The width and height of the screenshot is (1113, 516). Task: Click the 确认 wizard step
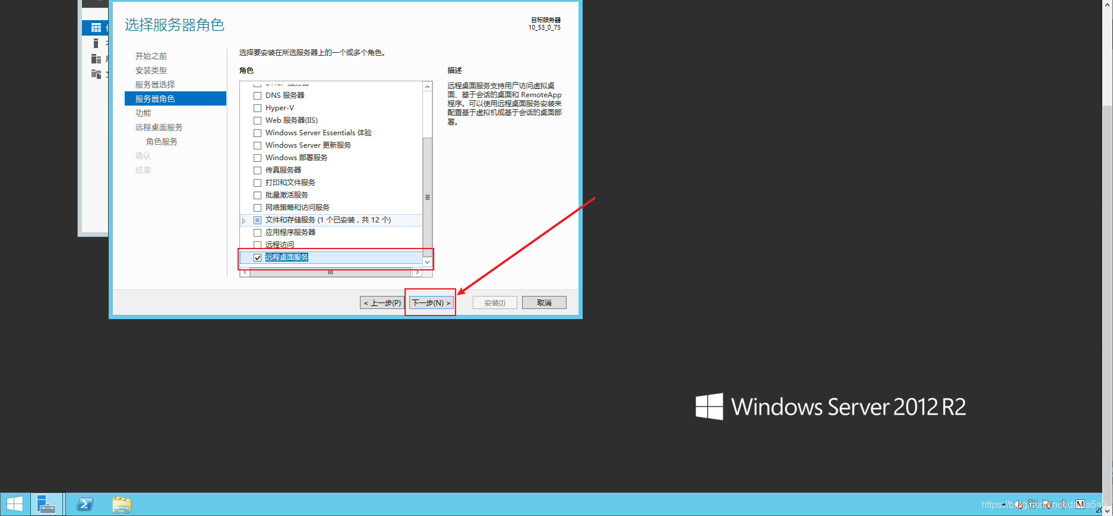coord(143,156)
